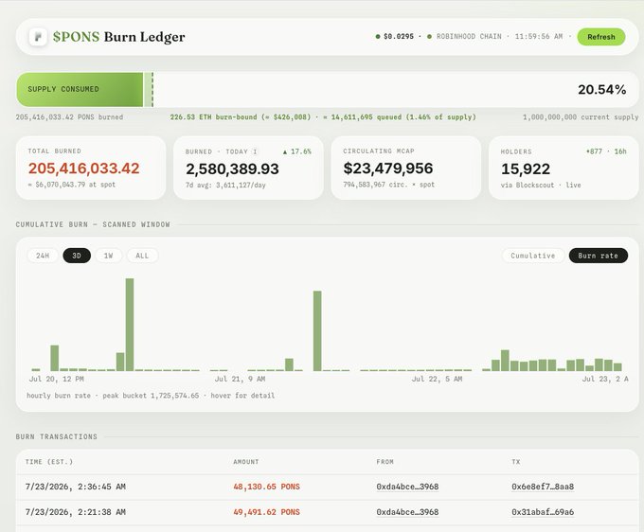Open sender address in the 48,130.65 PONS row
The width and height of the screenshot is (644, 532).
[x=407, y=487]
